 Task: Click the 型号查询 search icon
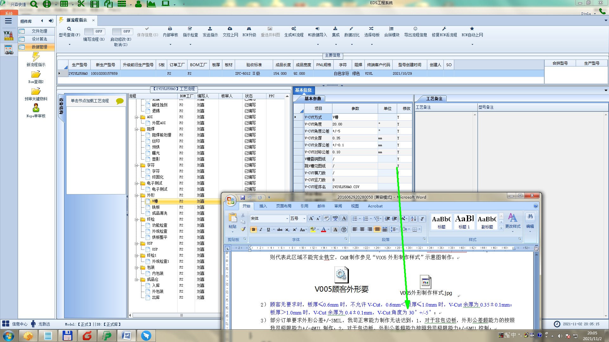tap(69, 29)
